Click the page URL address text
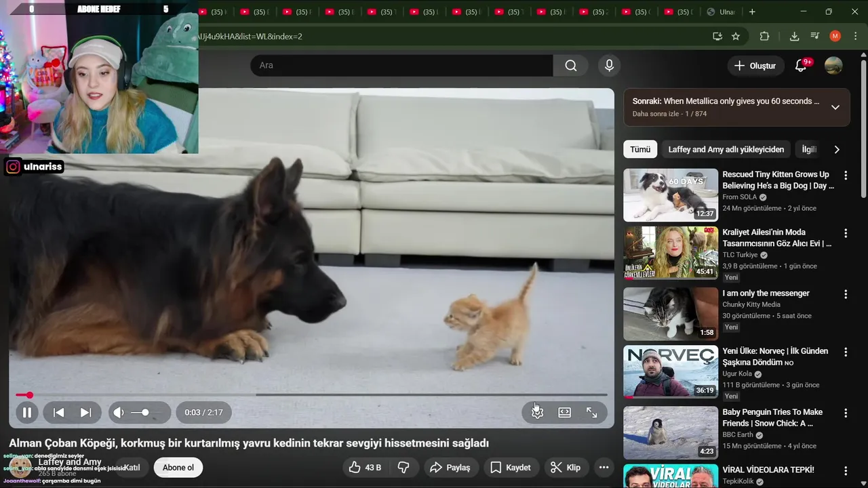 (x=250, y=36)
